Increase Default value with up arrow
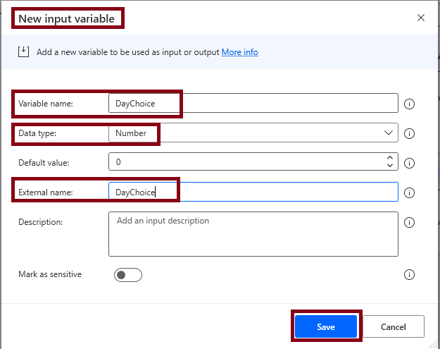440x349 pixels. [390, 158]
